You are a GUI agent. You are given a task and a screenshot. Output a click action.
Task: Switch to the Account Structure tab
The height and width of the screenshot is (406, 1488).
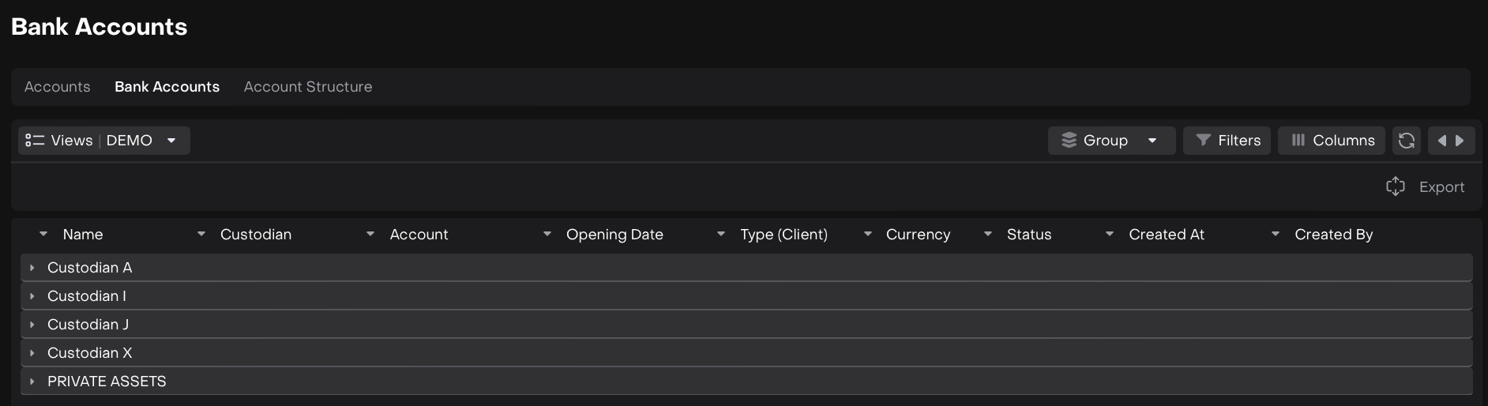click(307, 87)
